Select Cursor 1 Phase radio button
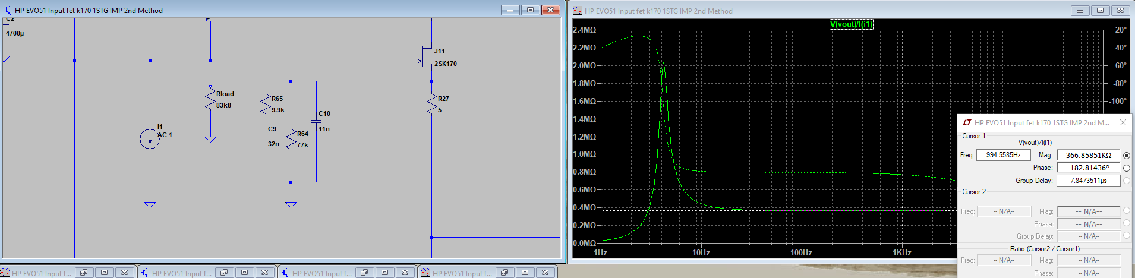 1127,168
